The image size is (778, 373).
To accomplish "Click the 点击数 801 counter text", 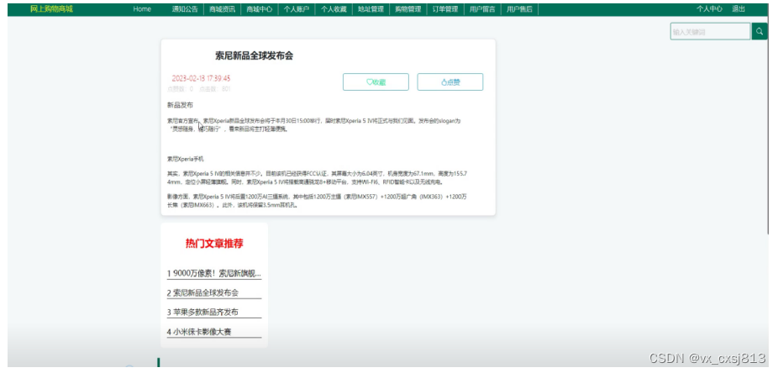I will point(215,89).
